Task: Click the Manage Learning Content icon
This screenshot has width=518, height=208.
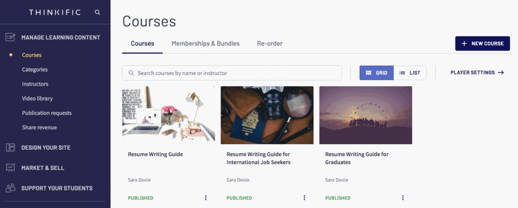Action: point(10,37)
